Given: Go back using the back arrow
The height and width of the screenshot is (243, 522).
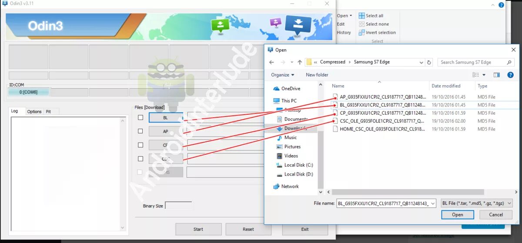Looking at the screenshot, I should coord(272,62).
